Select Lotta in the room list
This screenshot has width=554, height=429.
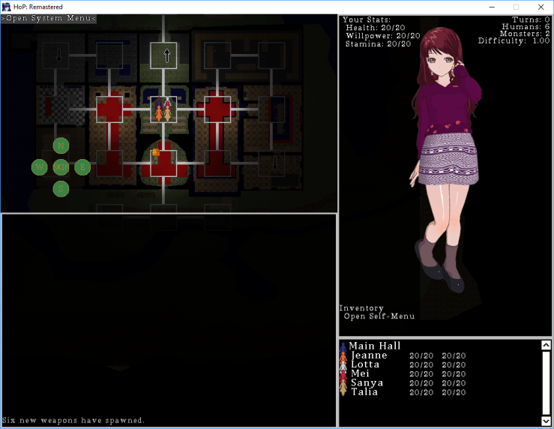click(x=365, y=364)
